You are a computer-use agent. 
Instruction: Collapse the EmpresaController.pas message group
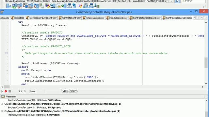pos(2,104)
